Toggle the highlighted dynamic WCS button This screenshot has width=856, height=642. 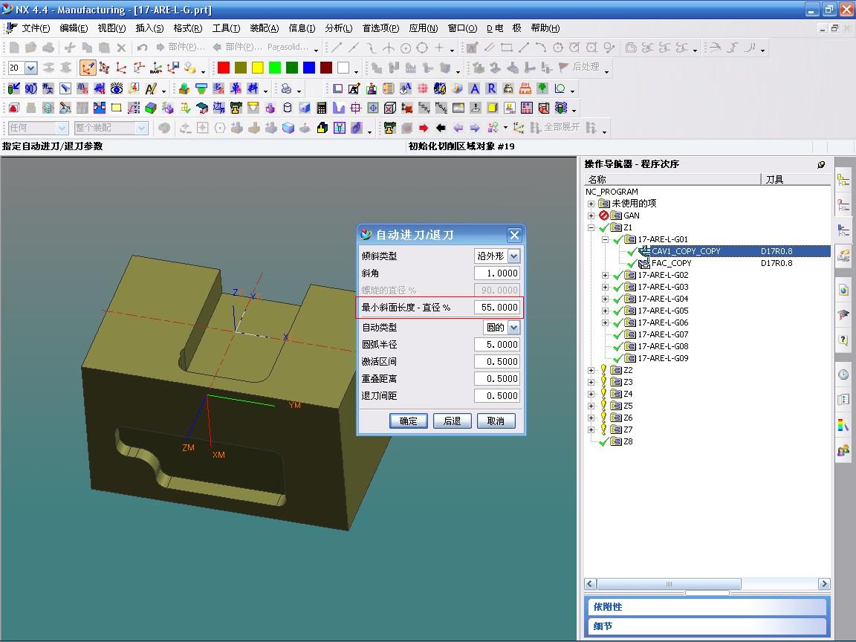pyautogui.click(x=88, y=68)
